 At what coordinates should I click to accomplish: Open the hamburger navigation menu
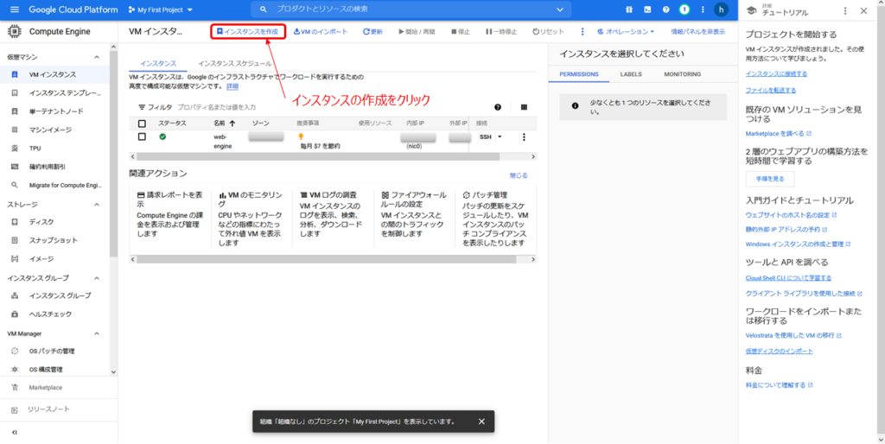pos(14,10)
